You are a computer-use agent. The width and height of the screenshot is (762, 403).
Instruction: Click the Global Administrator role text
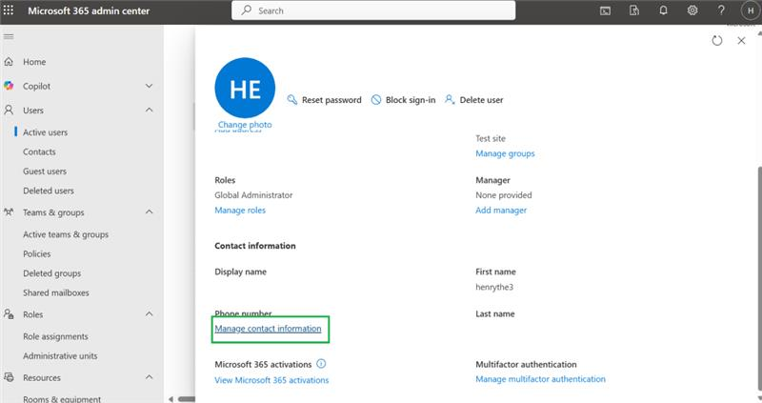click(253, 195)
